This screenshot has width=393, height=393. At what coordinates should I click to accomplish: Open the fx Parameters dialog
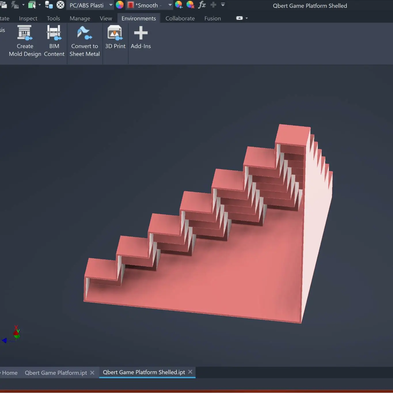202,5
